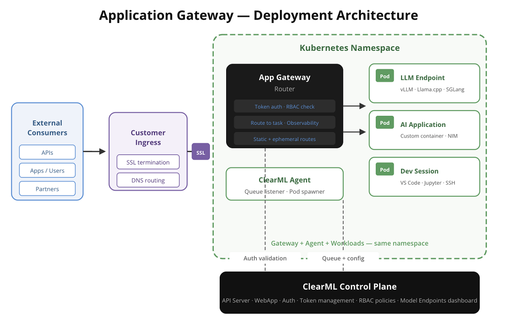Screen dimensions: 513x326
Task: Click the same namespace caption text
Action: (350, 243)
